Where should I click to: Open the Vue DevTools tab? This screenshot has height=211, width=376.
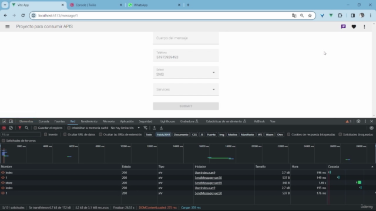coord(273,121)
